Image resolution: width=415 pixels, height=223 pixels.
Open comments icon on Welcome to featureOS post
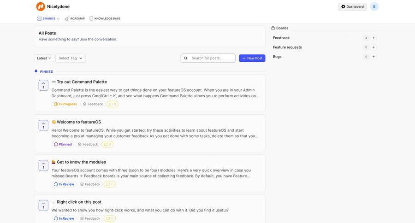[x=107, y=144]
